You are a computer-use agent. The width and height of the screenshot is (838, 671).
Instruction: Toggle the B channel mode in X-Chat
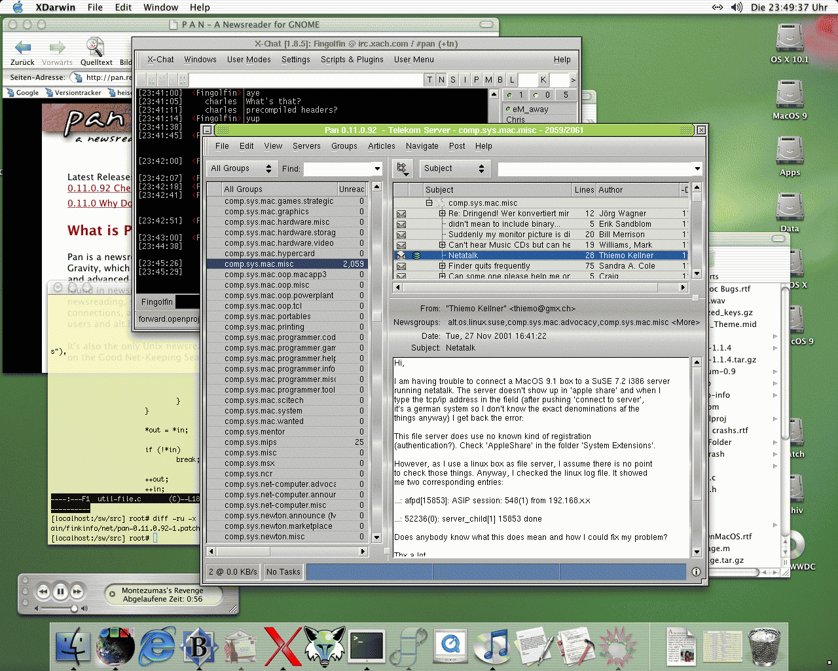coord(500,80)
